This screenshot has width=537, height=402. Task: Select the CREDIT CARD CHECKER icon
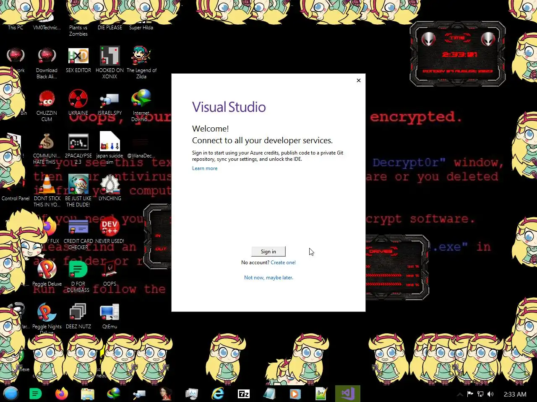point(78,234)
